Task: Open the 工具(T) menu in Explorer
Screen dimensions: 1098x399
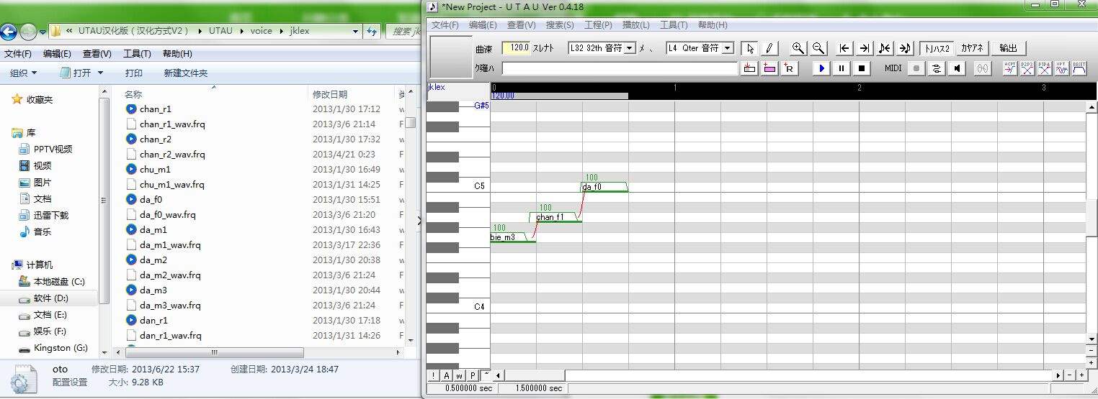Action: (x=137, y=54)
